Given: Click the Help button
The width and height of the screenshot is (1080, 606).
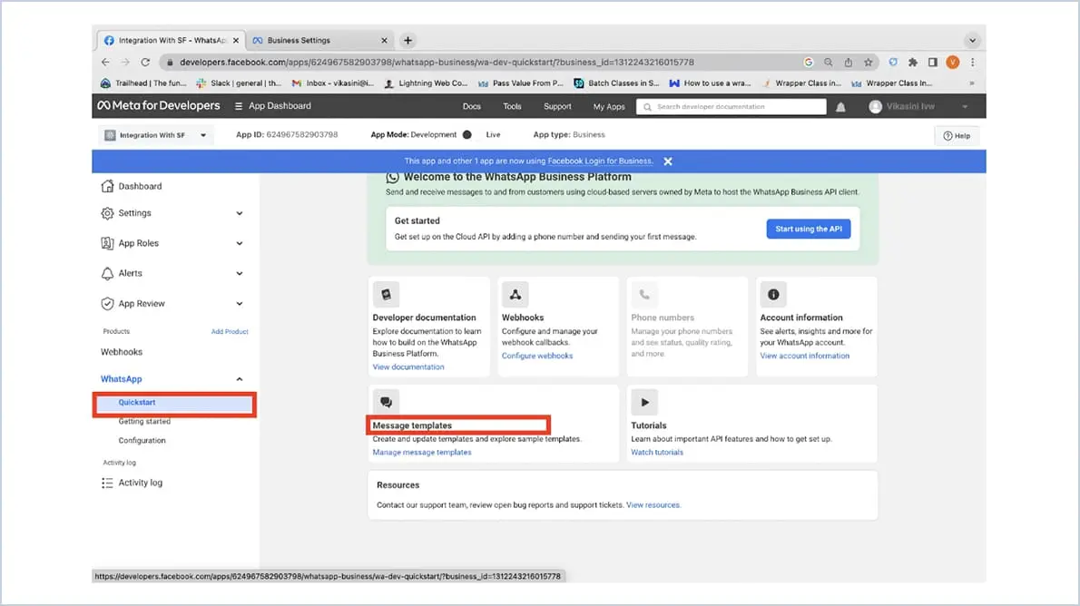Looking at the screenshot, I should tap(957, 136).
